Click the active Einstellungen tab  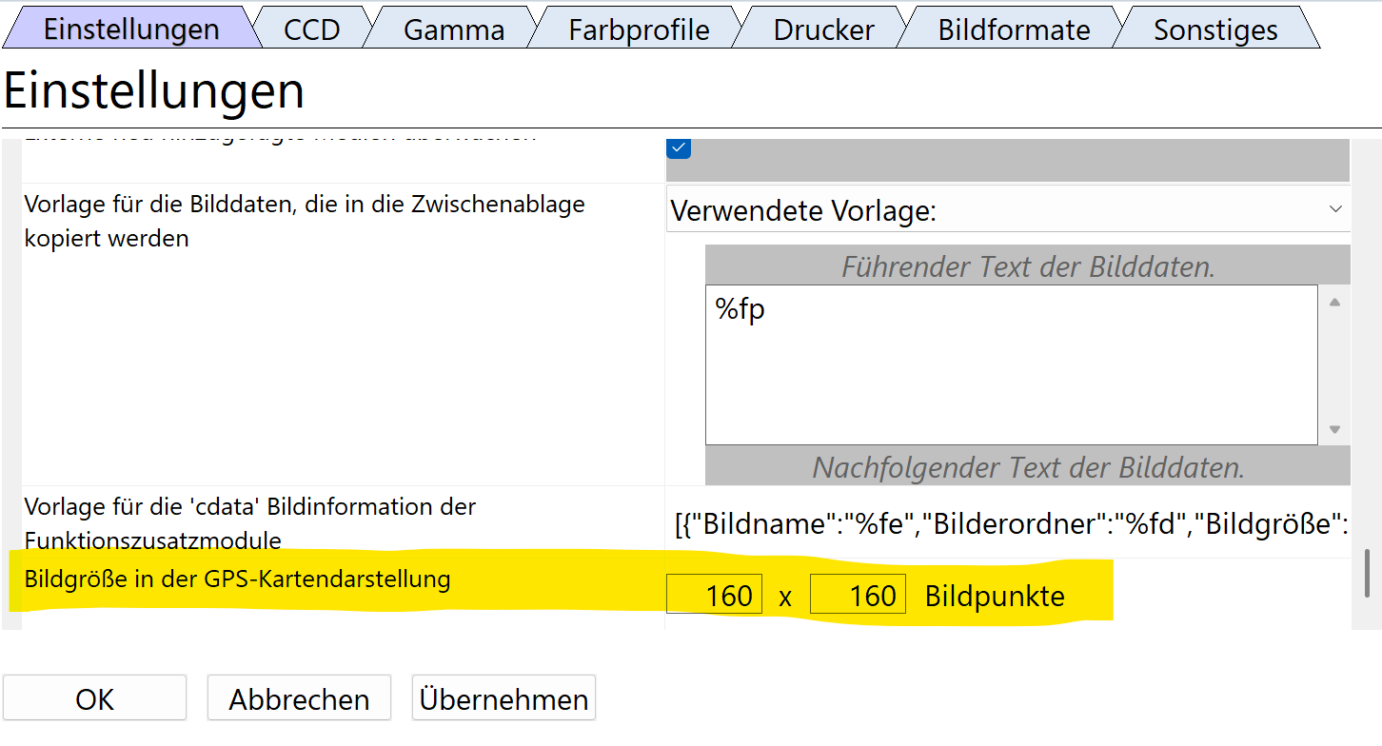point(131,29)
